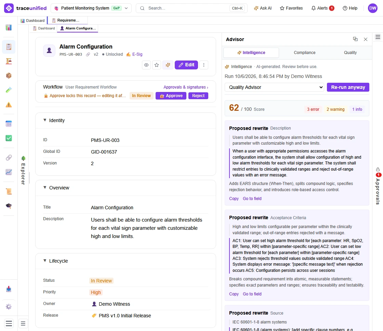Click the Explorer panel menu icon at bottom

[23, 323]
